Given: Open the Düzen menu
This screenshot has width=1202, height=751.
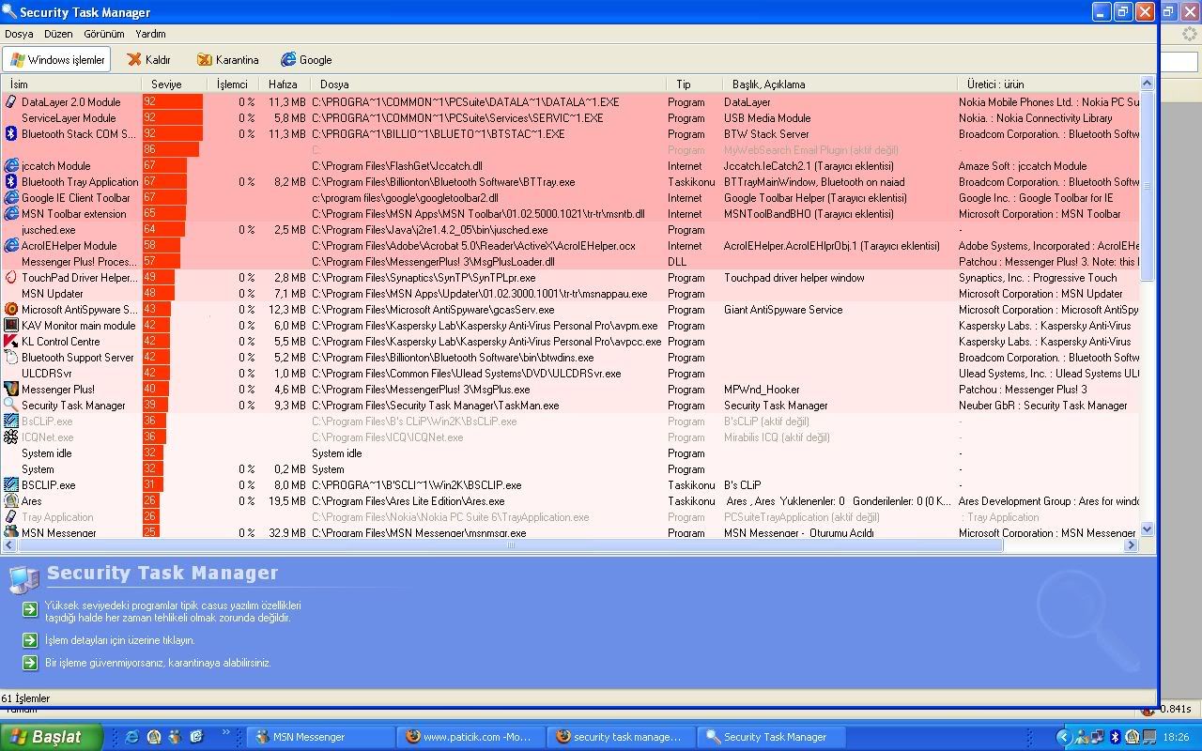Looking at the screenshot, I should (x=58, y=34).
